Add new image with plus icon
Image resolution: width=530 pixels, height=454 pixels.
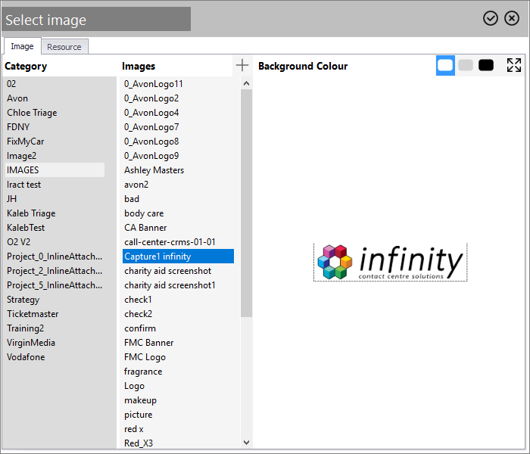242,65
